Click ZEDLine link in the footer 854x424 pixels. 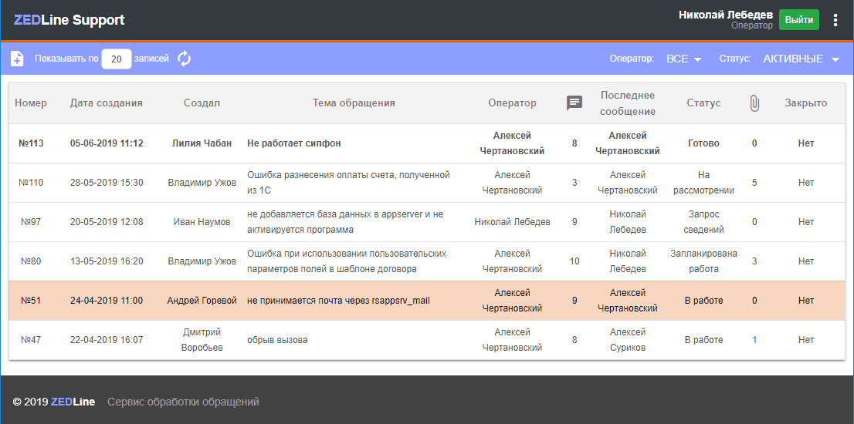coord(73,402)
